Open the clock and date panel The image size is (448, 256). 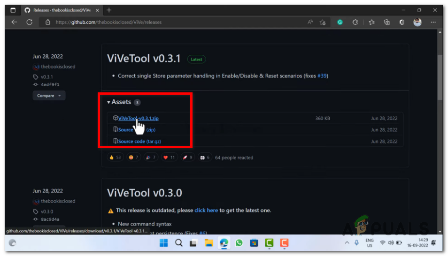coord(417,243)
